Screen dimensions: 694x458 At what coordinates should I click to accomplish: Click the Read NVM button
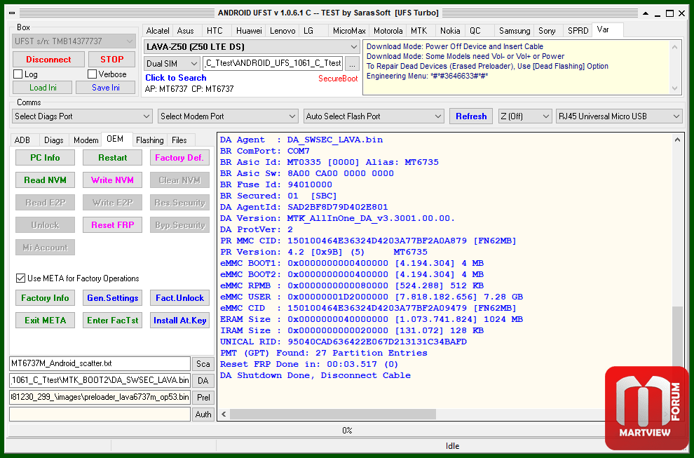45,180
